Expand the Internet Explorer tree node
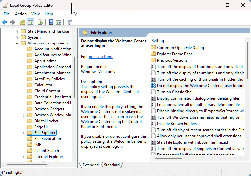The width and height of the screenshot is (251, 176). coord(23,157)
